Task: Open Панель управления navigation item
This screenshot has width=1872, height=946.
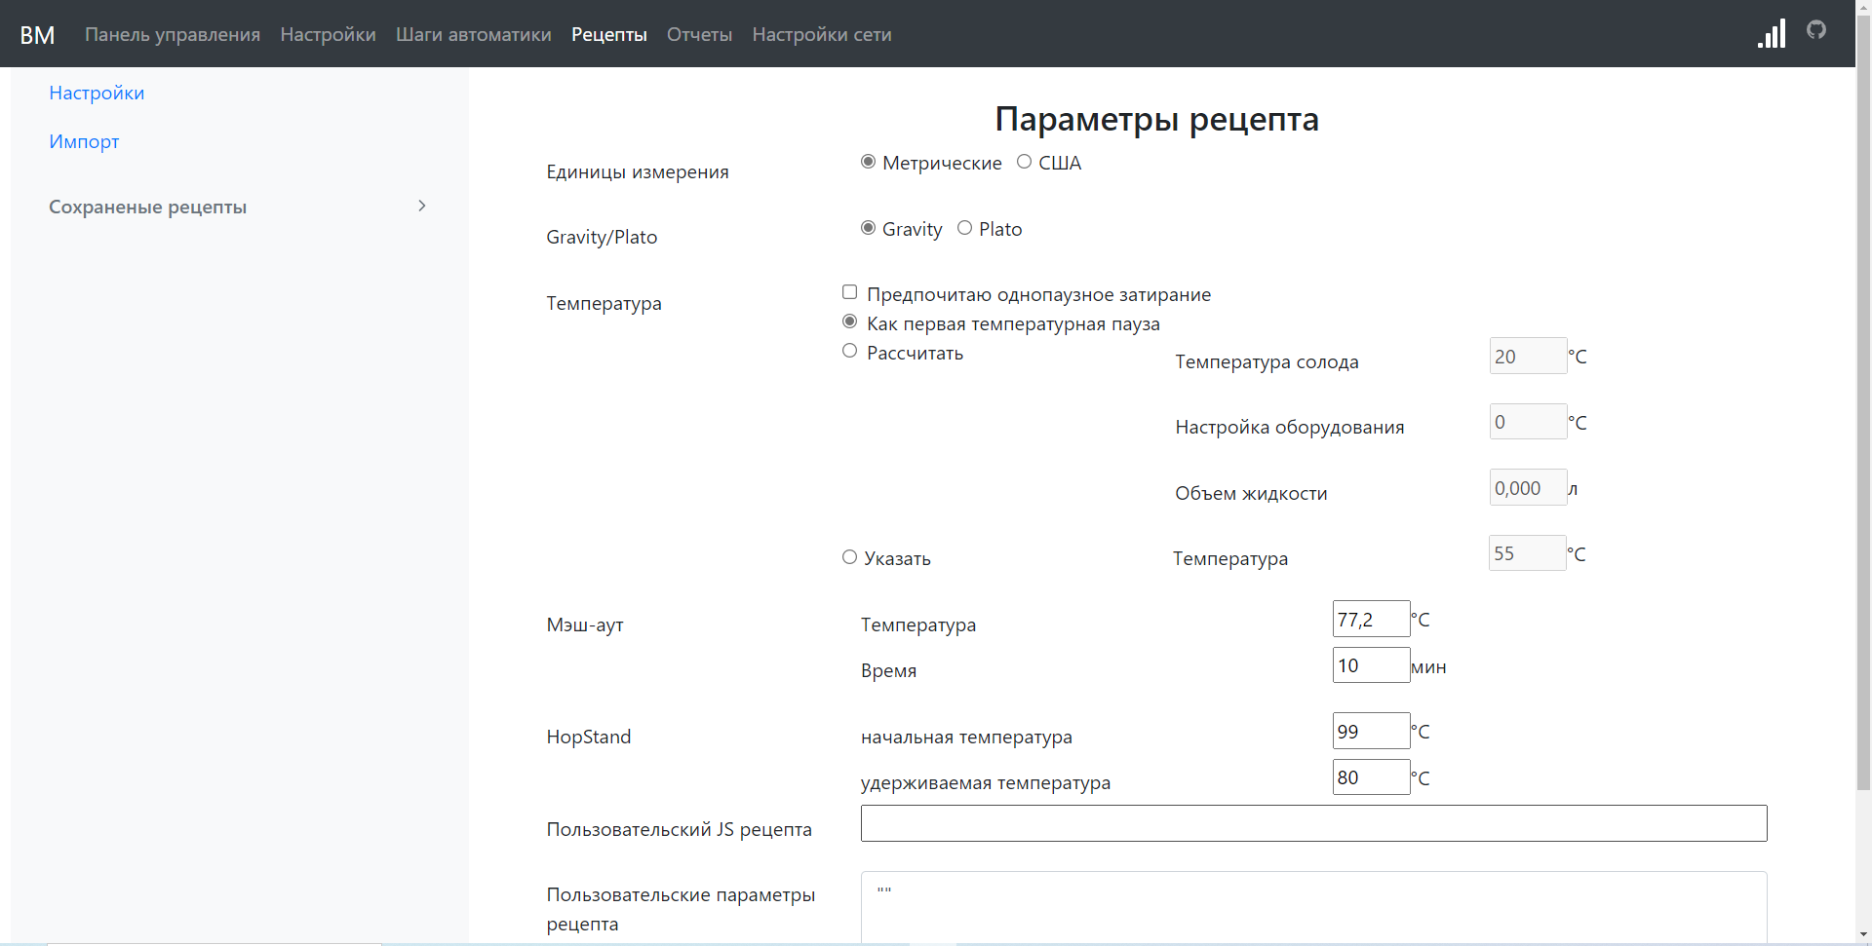Action: (x=173, y=34)
